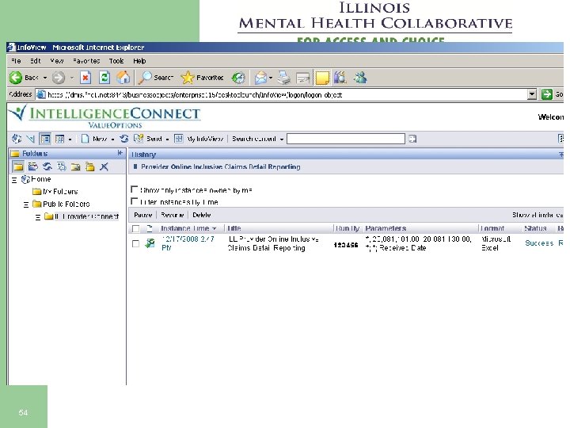Click the green Refresh page icon
Viewport: 570px width, 428px height.
click(104, 78)
